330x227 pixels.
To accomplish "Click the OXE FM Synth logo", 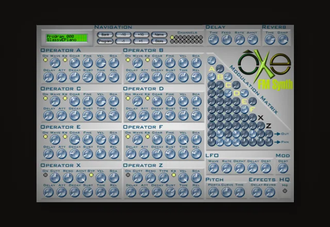I will pos(266,70).
